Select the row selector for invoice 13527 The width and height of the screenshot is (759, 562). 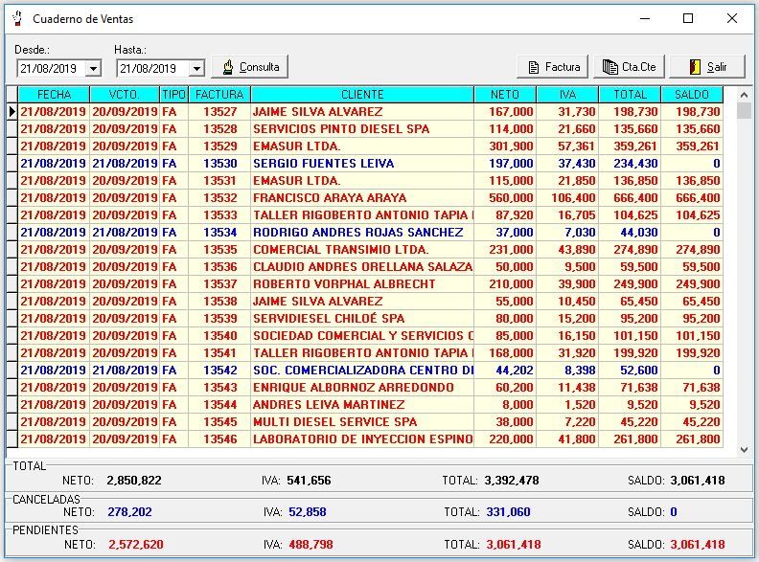pos(11,112)
